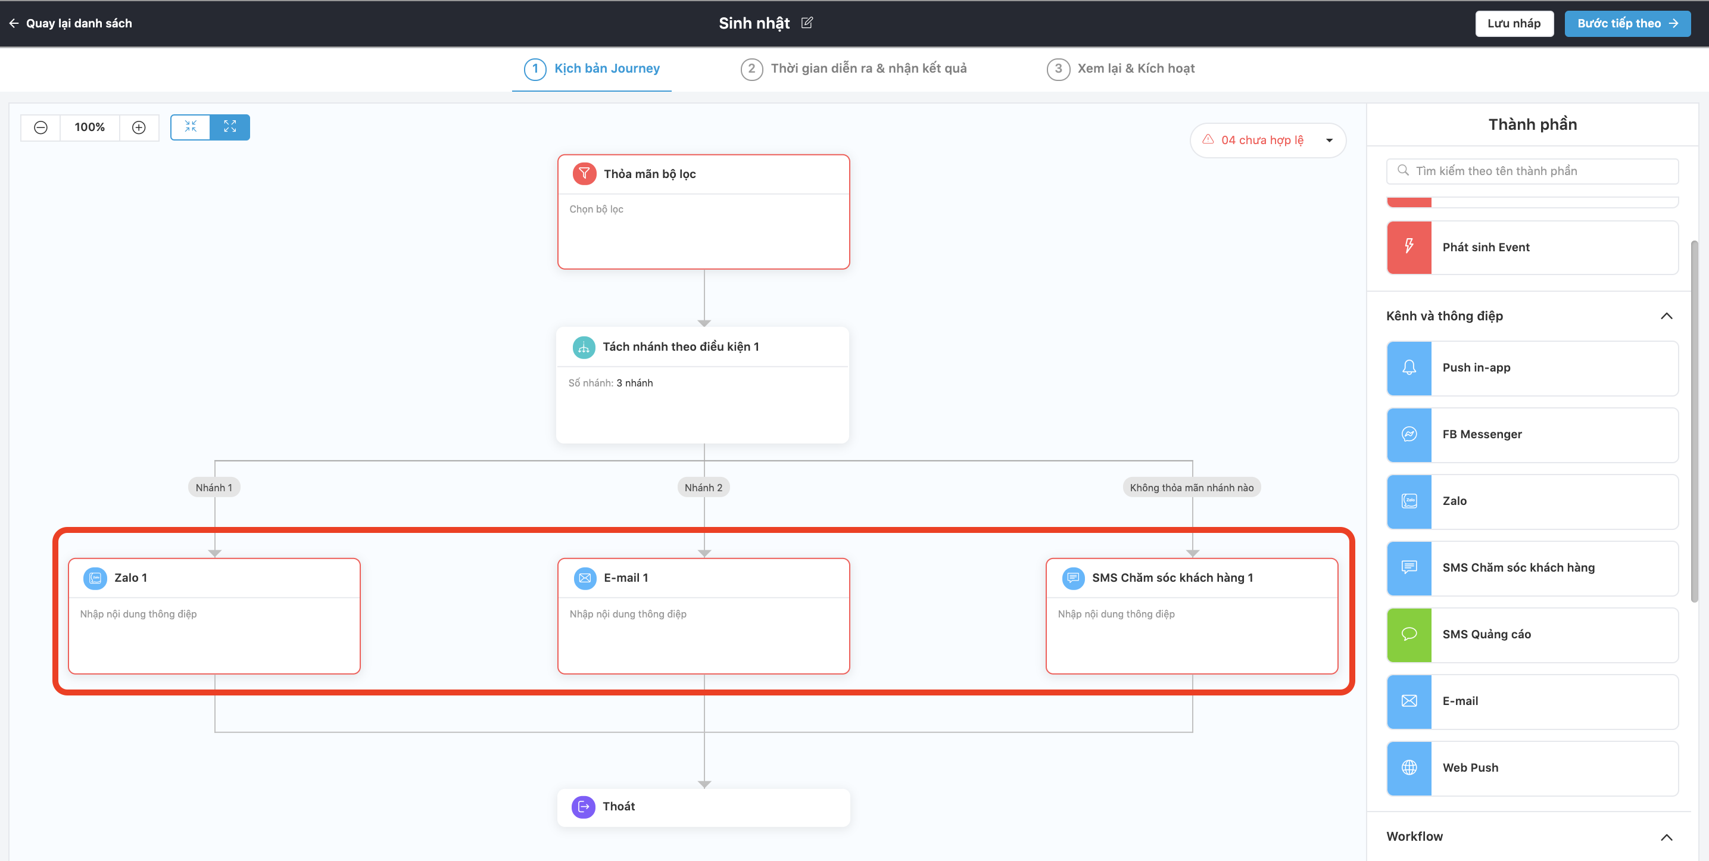Image resolution: width=1709 pixels, height=861 pixels.
Task: Collapse the Workflow section
Action: click(x=1666, y=837)
